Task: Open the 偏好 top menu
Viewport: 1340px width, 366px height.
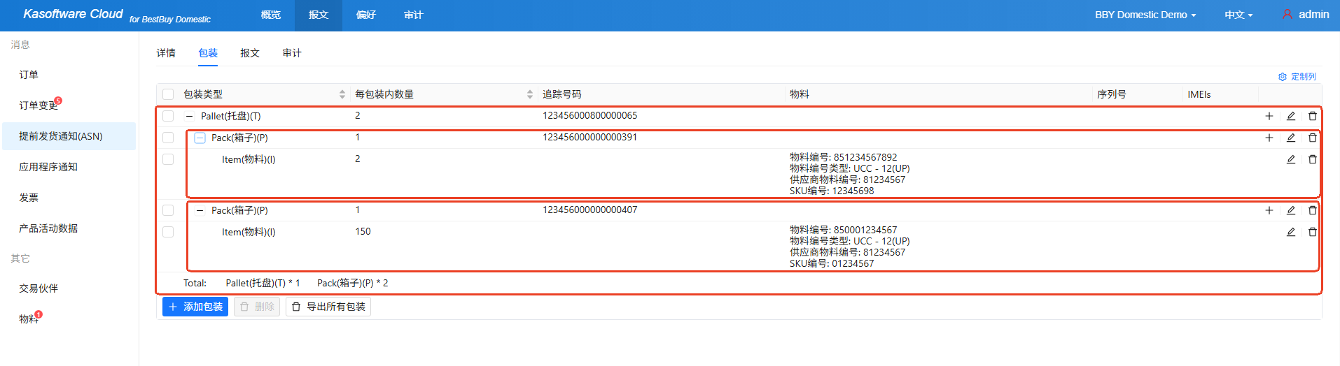Action: (x=366, y=15)
